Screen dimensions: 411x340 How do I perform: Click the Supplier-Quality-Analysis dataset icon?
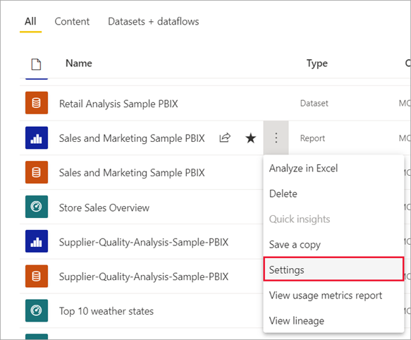37,276
